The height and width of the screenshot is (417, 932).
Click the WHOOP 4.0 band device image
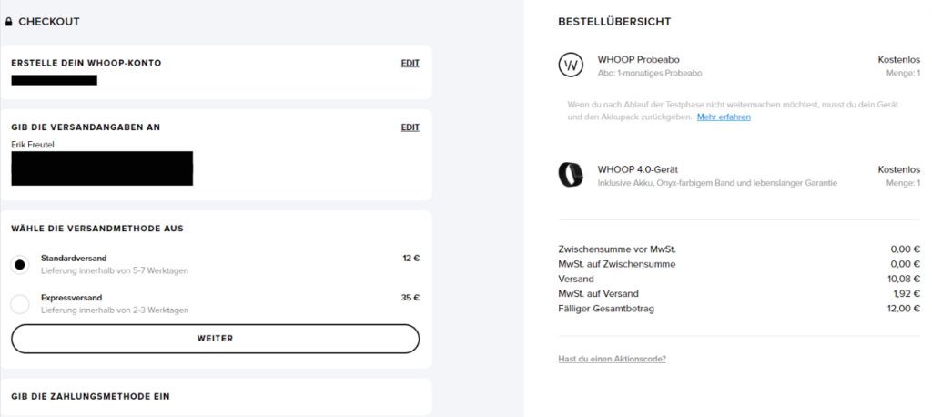570,174
